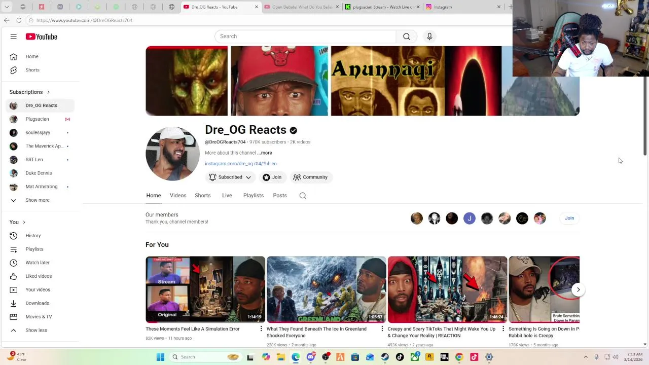This screenshot has width=649, height=365.
Task: Open Dre_OG Reacts channel avatar
Action: pyautogui.click(x=172, y=154)
